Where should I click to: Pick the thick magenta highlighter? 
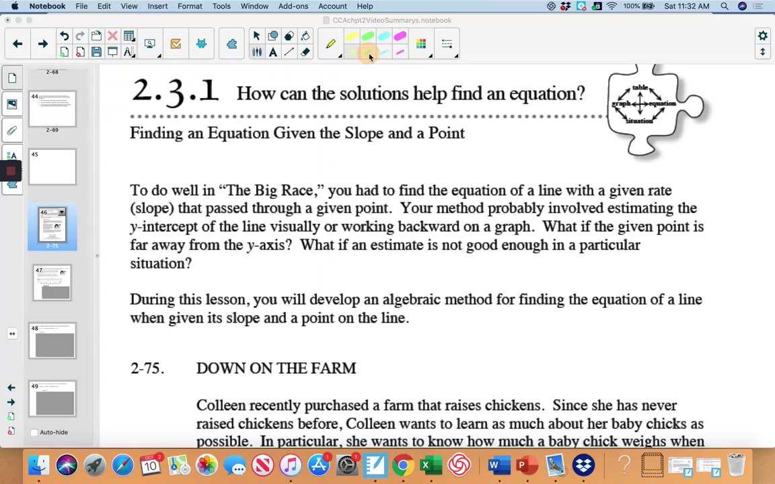point(400,36)
